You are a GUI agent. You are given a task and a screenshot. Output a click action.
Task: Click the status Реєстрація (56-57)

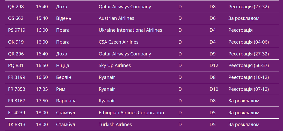coord(249,65)
